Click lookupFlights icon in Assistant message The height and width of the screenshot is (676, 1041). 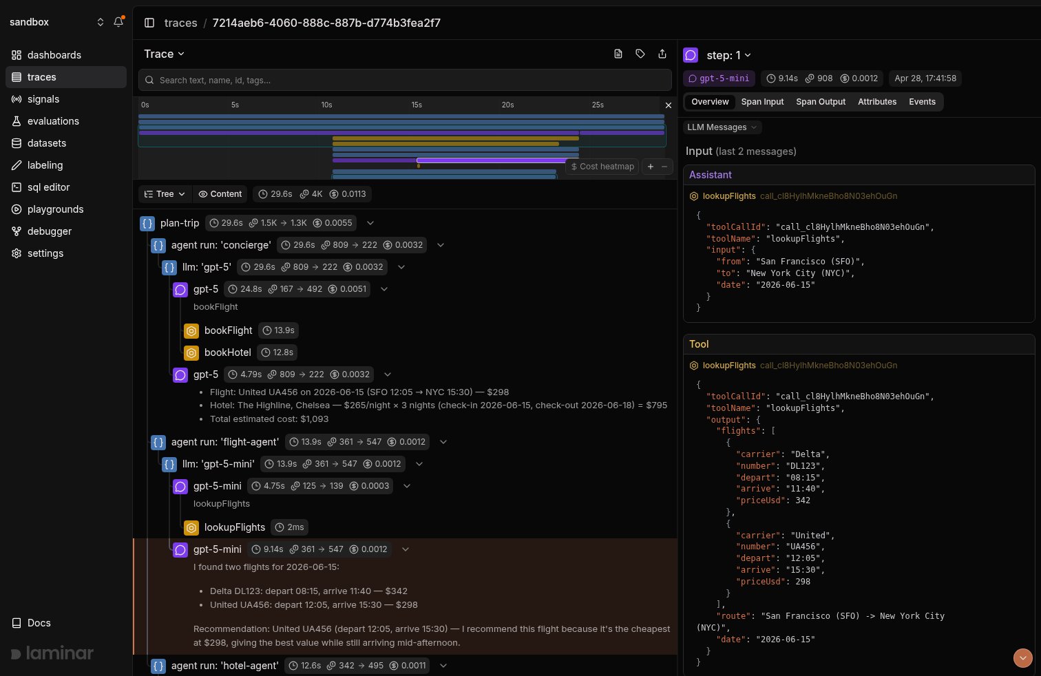(694, 196)
